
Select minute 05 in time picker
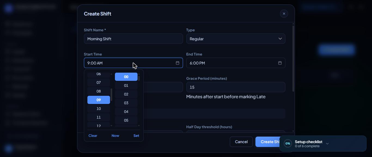click(x=126, y=120)
